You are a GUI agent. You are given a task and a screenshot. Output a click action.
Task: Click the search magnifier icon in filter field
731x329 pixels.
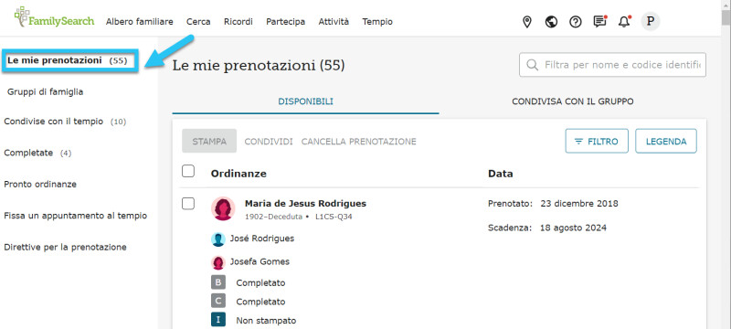532,65
